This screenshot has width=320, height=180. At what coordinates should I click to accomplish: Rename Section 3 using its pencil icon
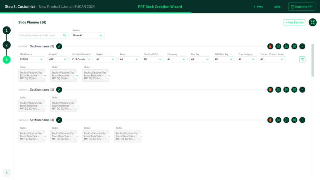(x=59, y=120)
